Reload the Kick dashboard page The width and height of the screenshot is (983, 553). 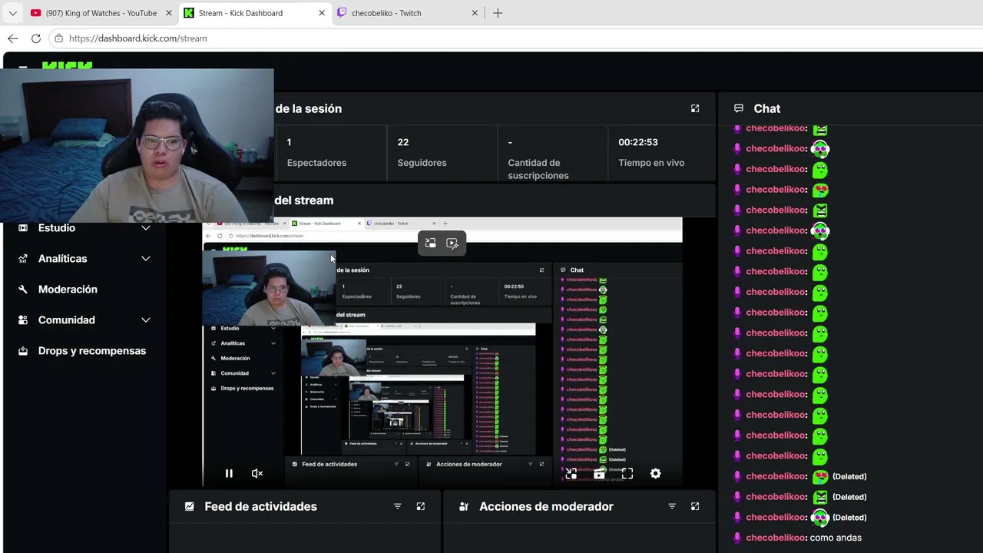pos(36,38)
